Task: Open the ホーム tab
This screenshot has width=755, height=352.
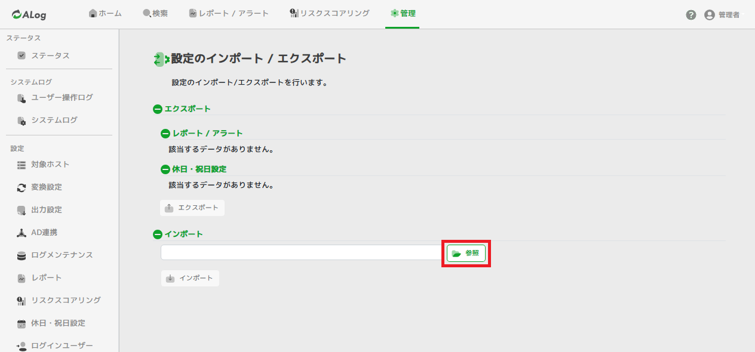Action: (105, 13)
